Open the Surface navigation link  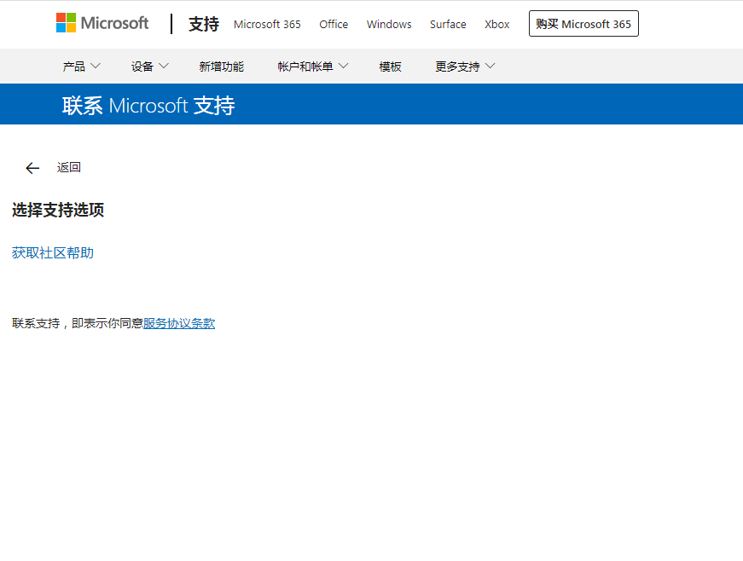click(x=448, y=24)
